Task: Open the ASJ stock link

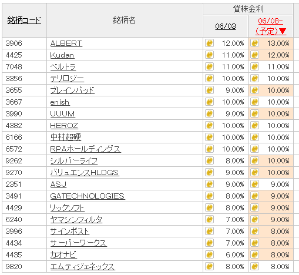Action: pos(58,185)
